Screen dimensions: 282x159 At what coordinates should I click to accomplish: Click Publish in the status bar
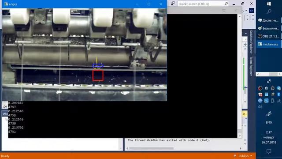coord(244,156)
